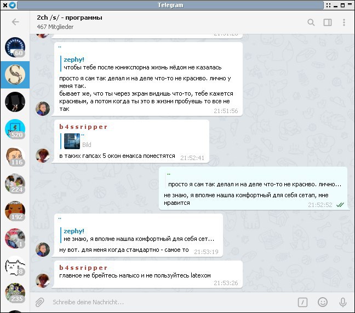355x313 pixels.
Task: Open the emoji picker smiley
Action: point(323,302)
